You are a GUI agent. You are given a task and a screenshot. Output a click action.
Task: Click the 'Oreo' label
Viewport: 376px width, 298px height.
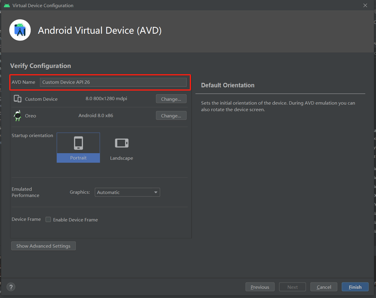[x=30, y=116]
